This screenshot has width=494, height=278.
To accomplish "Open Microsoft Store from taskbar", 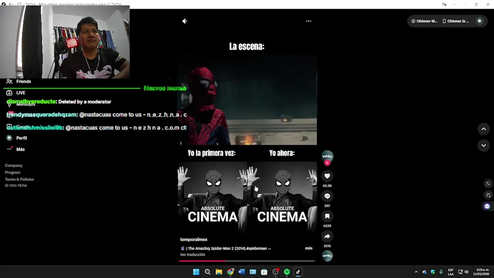I will point(264,272).
